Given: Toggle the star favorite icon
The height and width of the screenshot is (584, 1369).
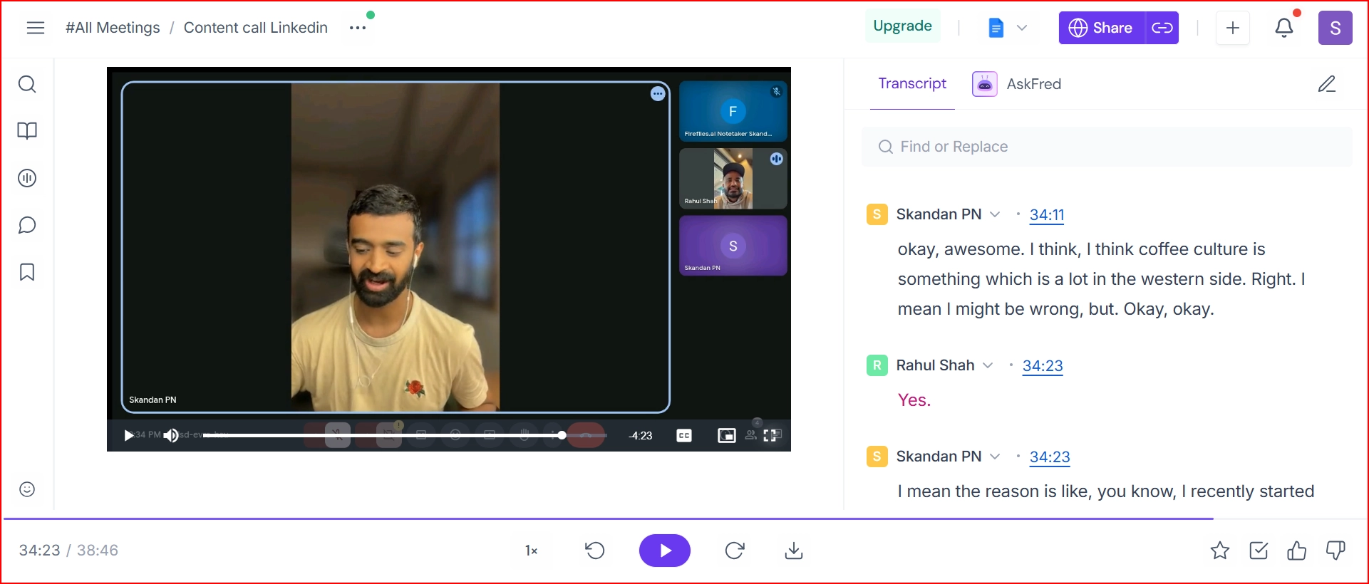Looking at the screenshot, I should [x=1219, y=551].
